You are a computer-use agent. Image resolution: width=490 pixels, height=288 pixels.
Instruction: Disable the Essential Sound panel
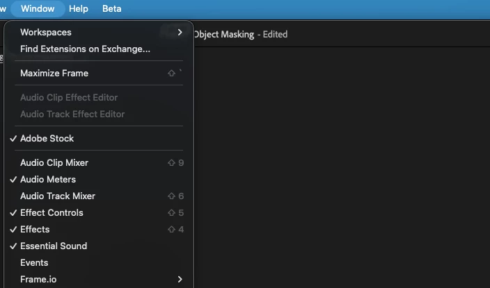pyautogui.click(x=99, y=246)
